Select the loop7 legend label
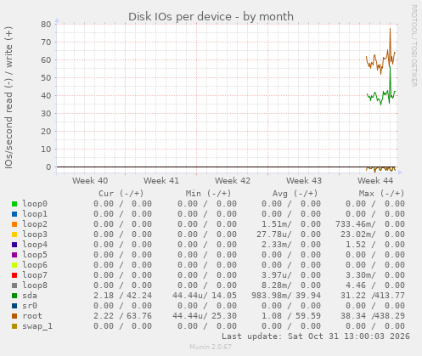The image size is (422, 356). click(35, 275)
